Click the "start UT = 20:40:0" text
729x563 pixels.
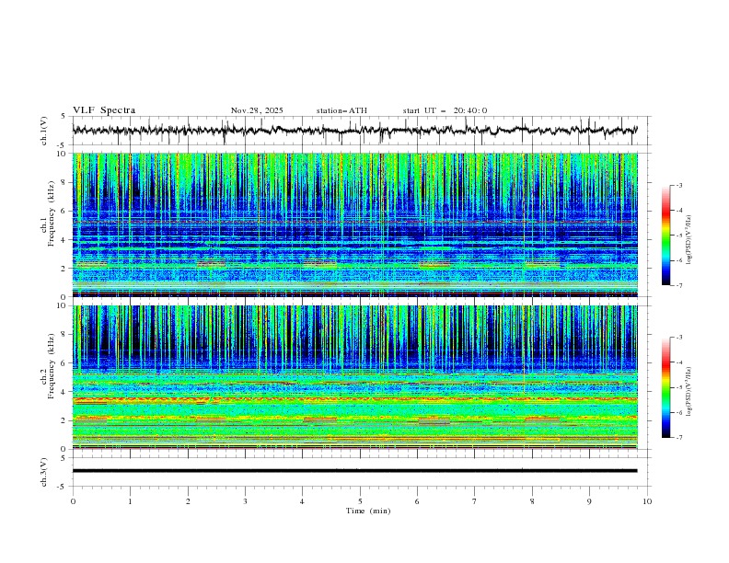[x=445, y=110]
